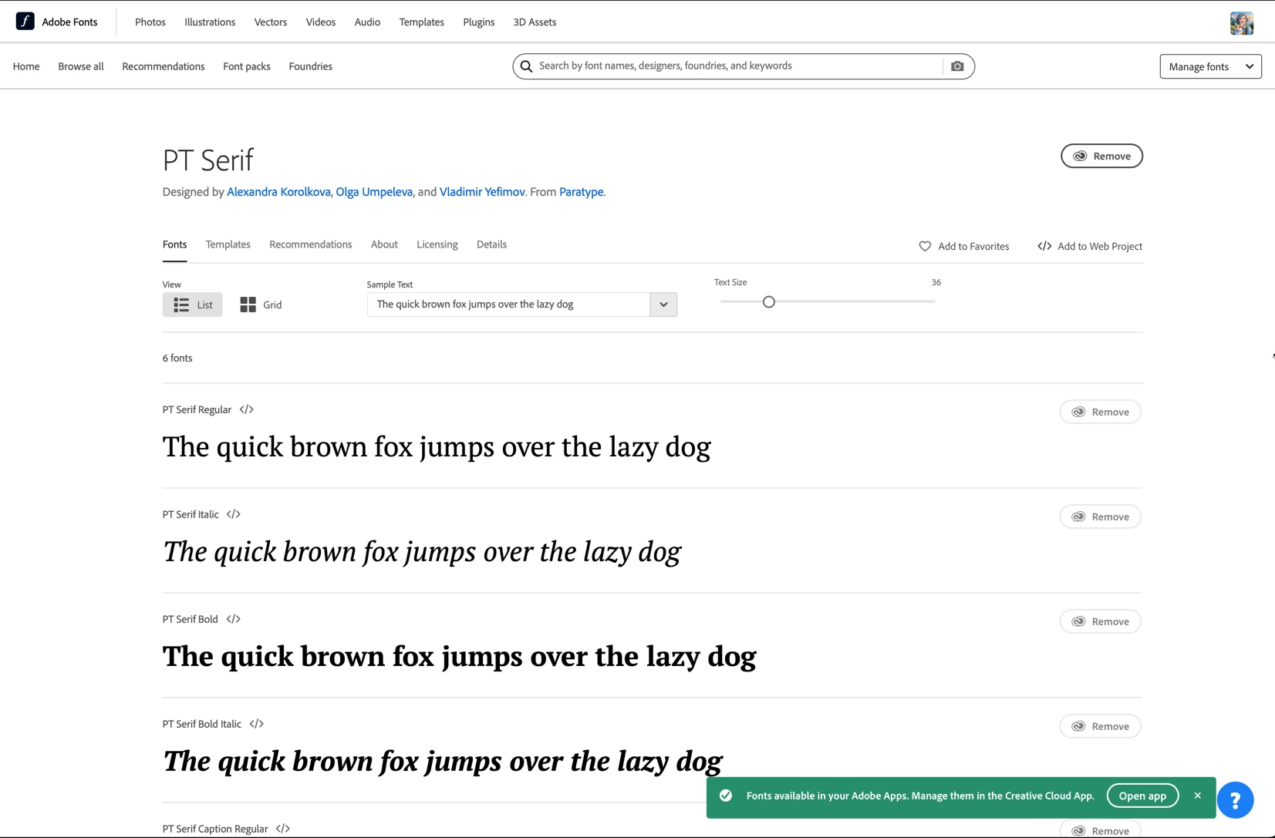
Task: Click Open app in notification
Action: click(1142, 796)
